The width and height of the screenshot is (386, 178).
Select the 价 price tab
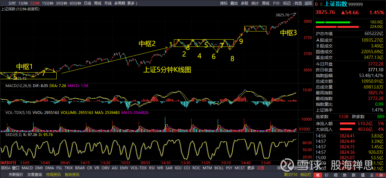[x=327, y=175]
